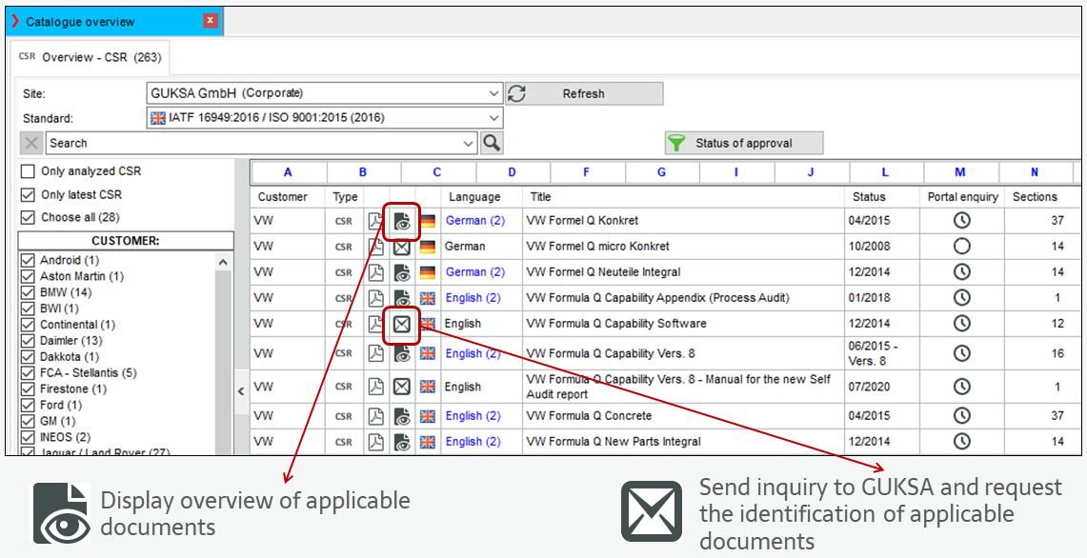This screenshot has height=558, width=1087.
Task: Select column letter F above the table
Action: pos(587,172)
